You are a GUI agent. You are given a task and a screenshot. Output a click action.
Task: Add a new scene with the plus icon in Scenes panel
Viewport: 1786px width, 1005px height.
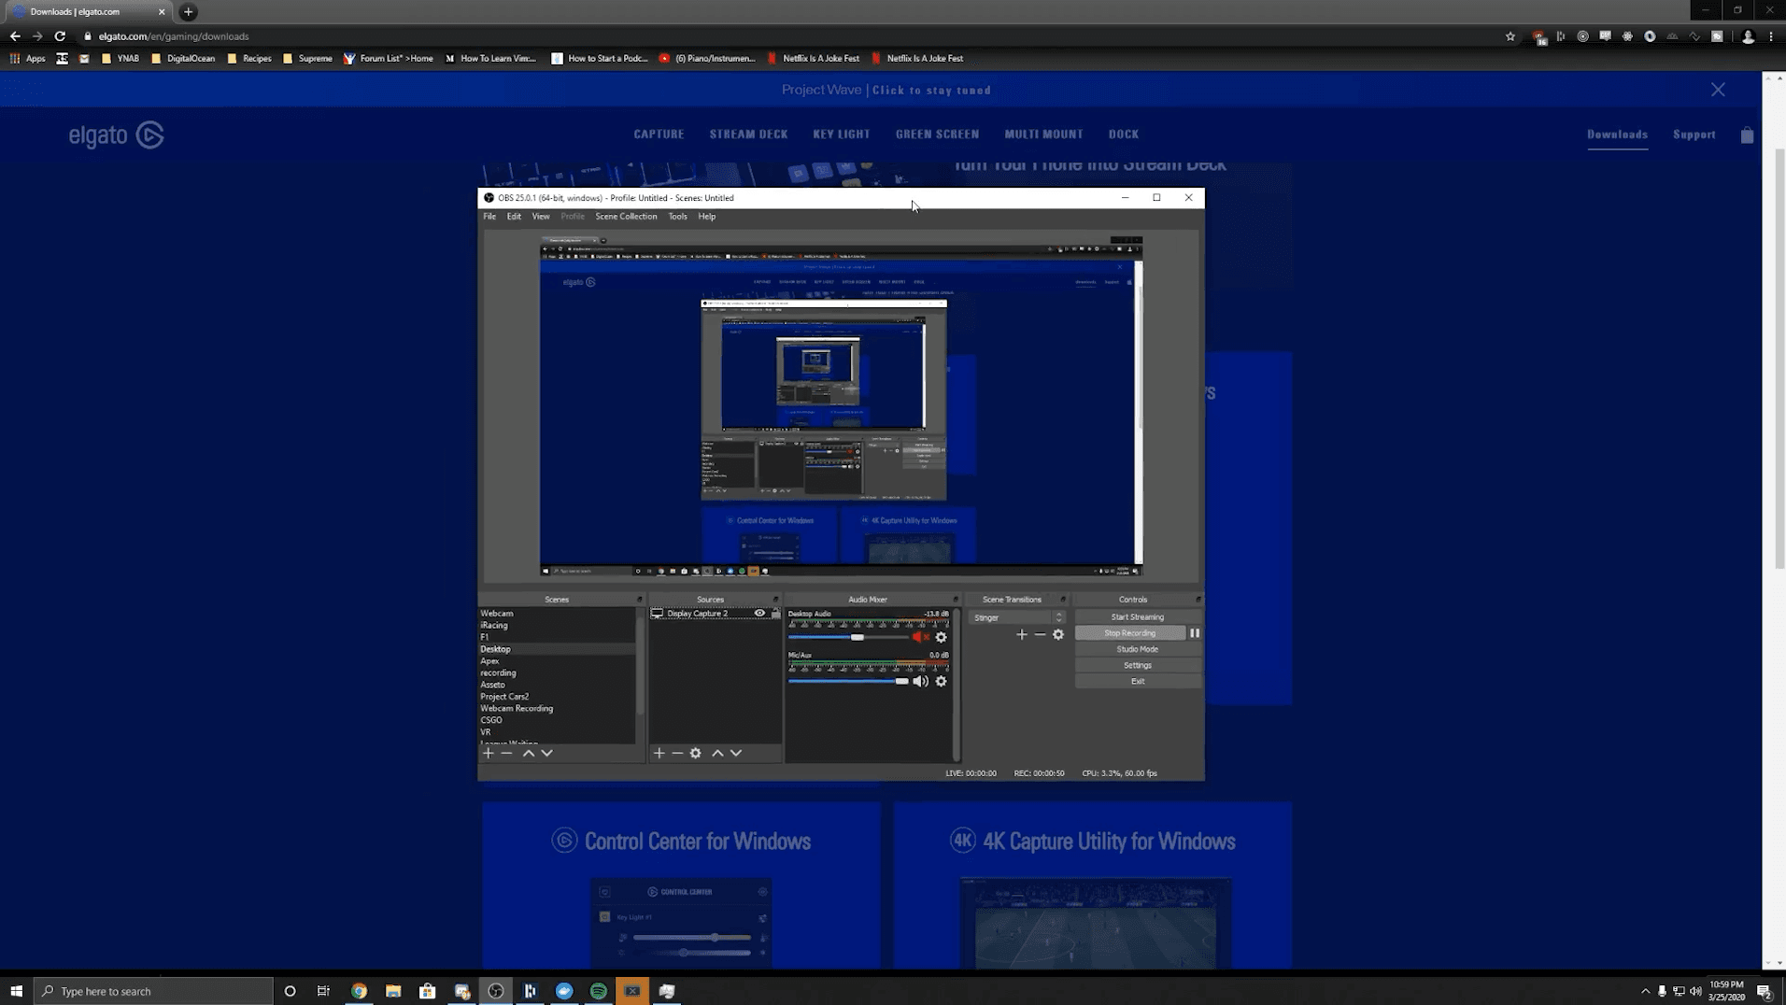[x=488, y=753]
